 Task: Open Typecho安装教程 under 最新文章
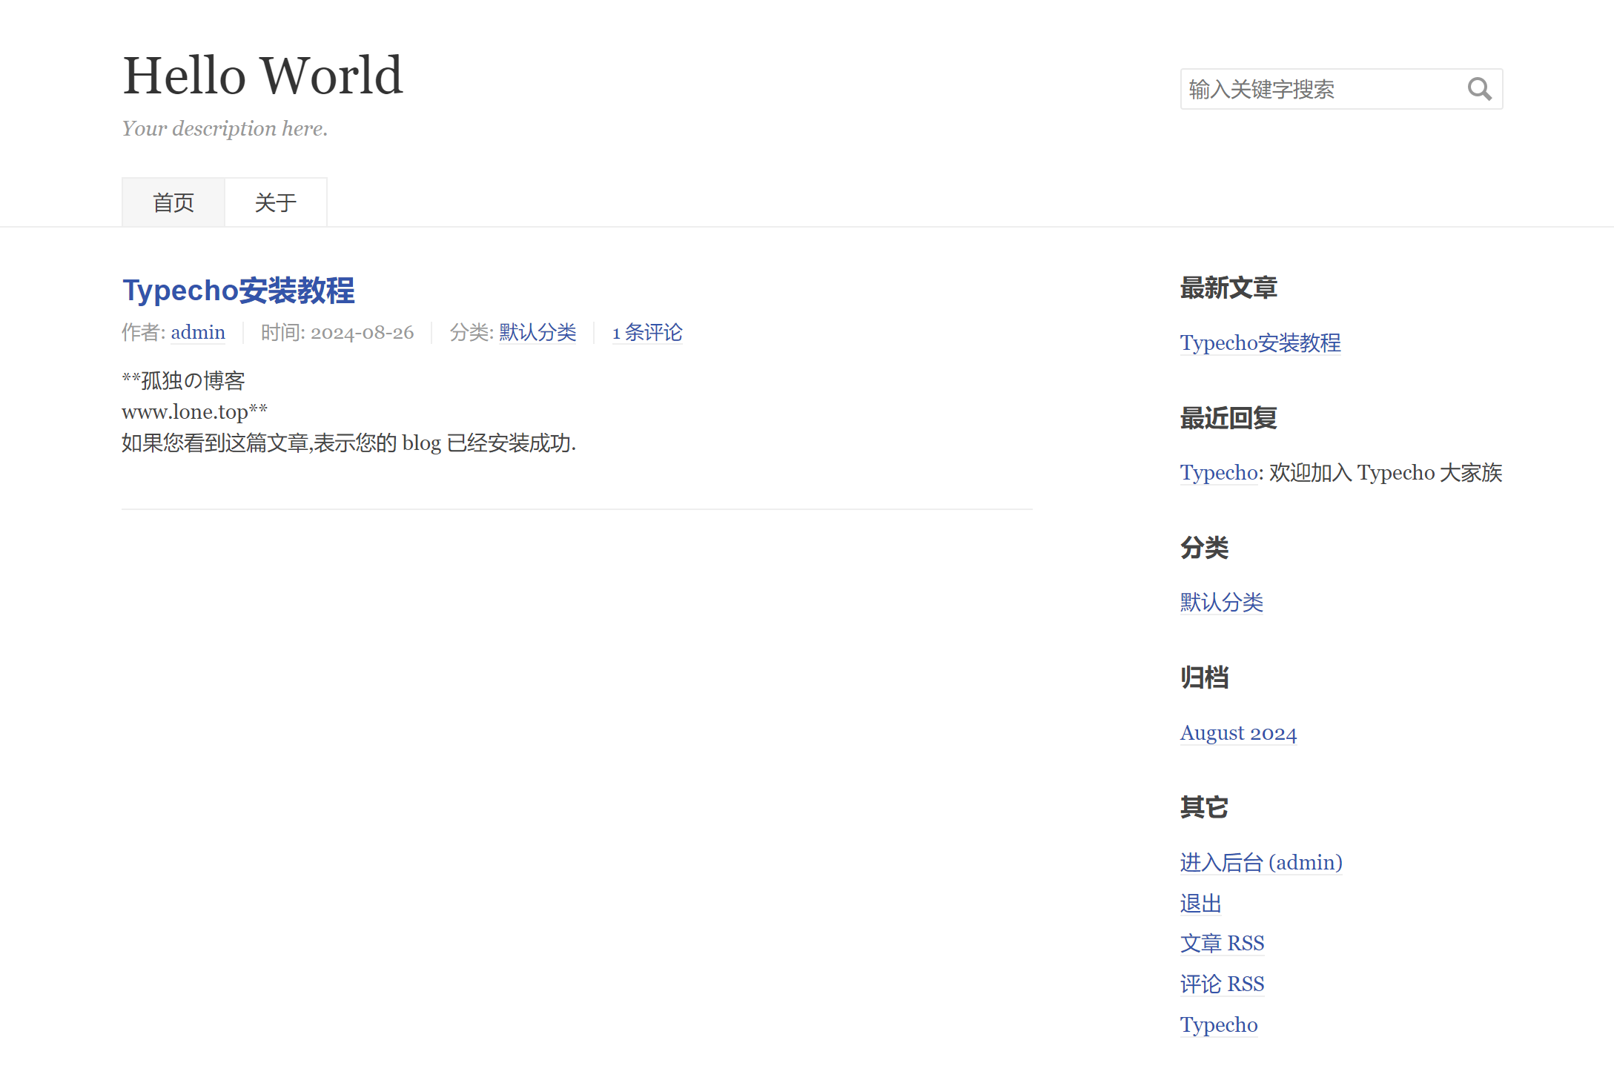1260,343
